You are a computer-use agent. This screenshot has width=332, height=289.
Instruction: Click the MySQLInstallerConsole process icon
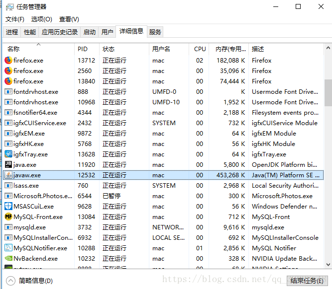click(8, 238)
